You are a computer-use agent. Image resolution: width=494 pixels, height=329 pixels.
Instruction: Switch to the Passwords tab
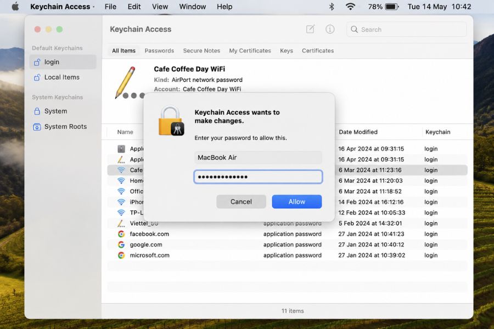(159, 50)
